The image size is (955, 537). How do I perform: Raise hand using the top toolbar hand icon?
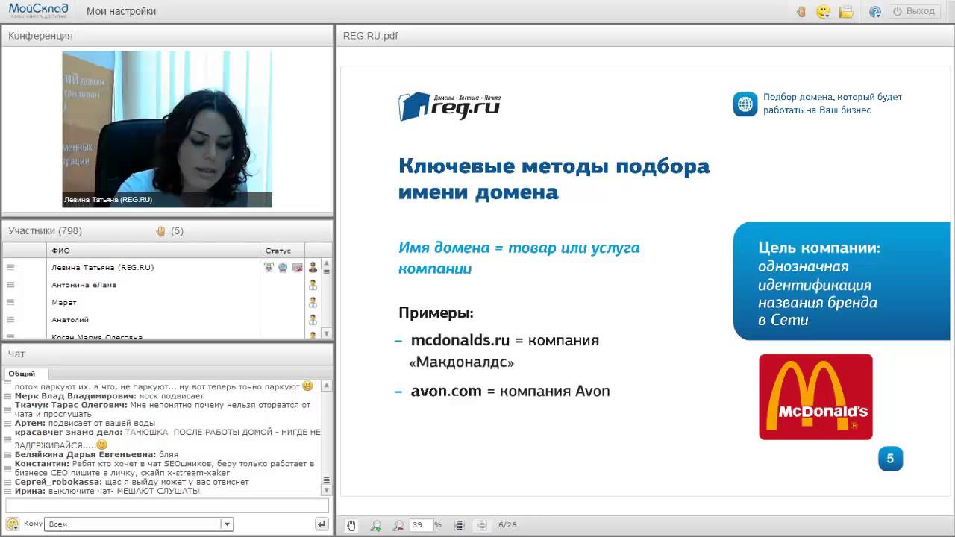[801, 11]
